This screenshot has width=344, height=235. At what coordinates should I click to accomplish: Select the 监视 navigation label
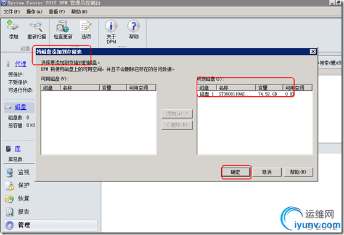click(x=23, y=172)
